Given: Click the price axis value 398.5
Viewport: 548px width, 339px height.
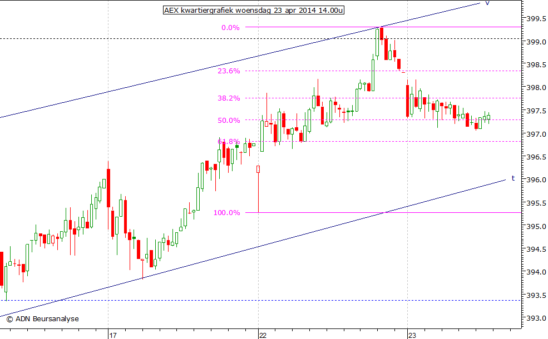Looking at the screenshot, I should tap(536, 65).
